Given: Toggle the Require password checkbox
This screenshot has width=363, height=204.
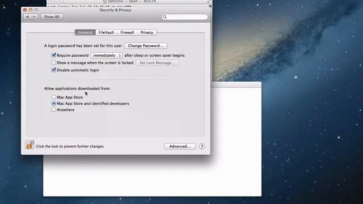Looking at the screenshot, I should [x=54, y=55].
